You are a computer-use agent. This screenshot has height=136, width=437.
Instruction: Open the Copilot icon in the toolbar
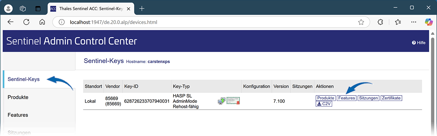tap(429, 22)
